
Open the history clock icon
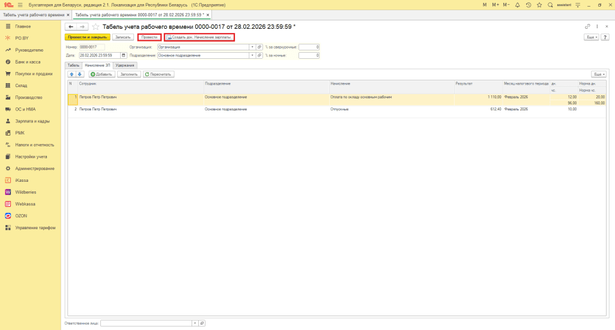pyautogui.click(x=528, y=5)
